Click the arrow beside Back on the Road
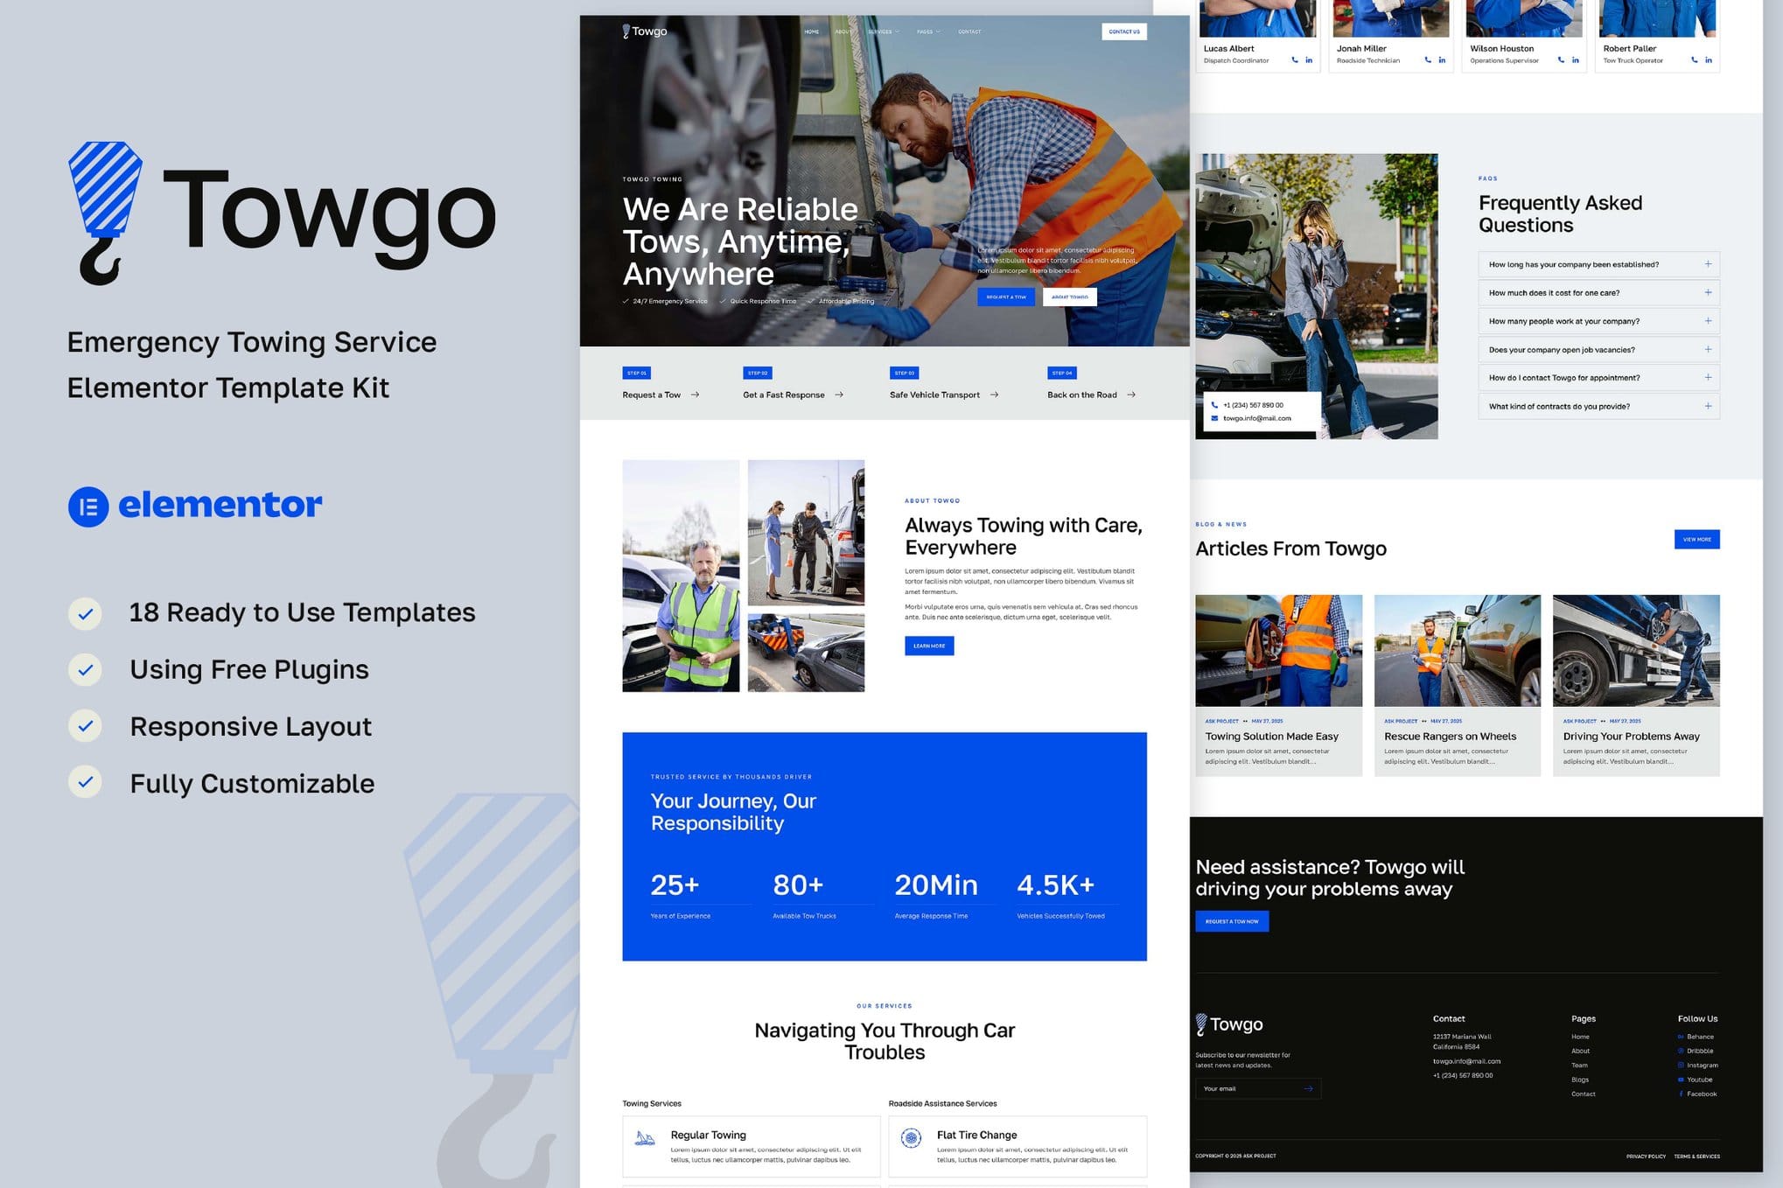Screen dimensions: 1783x1188 [x=1131, y=395]
